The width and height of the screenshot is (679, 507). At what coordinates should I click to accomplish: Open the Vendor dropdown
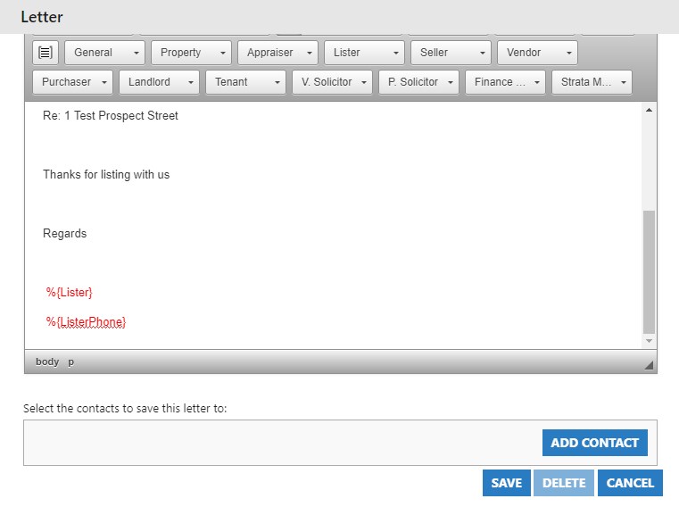pyautogui.click(x=537, y=53)
